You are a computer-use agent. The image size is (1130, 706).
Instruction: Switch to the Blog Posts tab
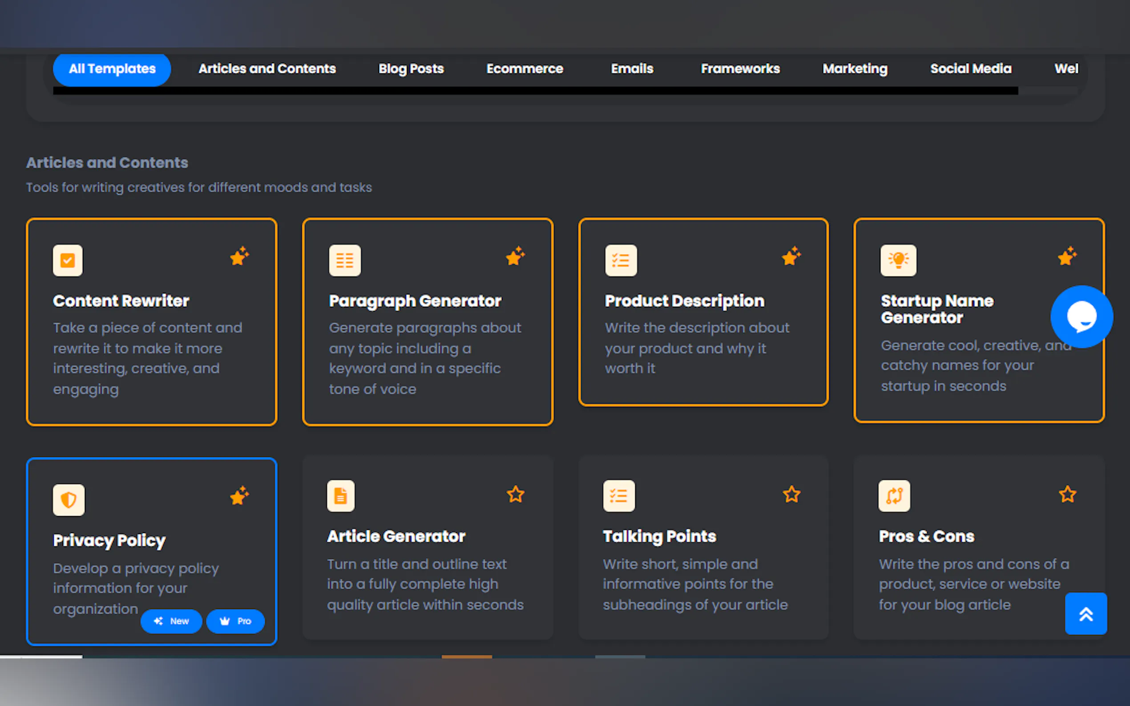pyautogui.click(x=411, y=69)
